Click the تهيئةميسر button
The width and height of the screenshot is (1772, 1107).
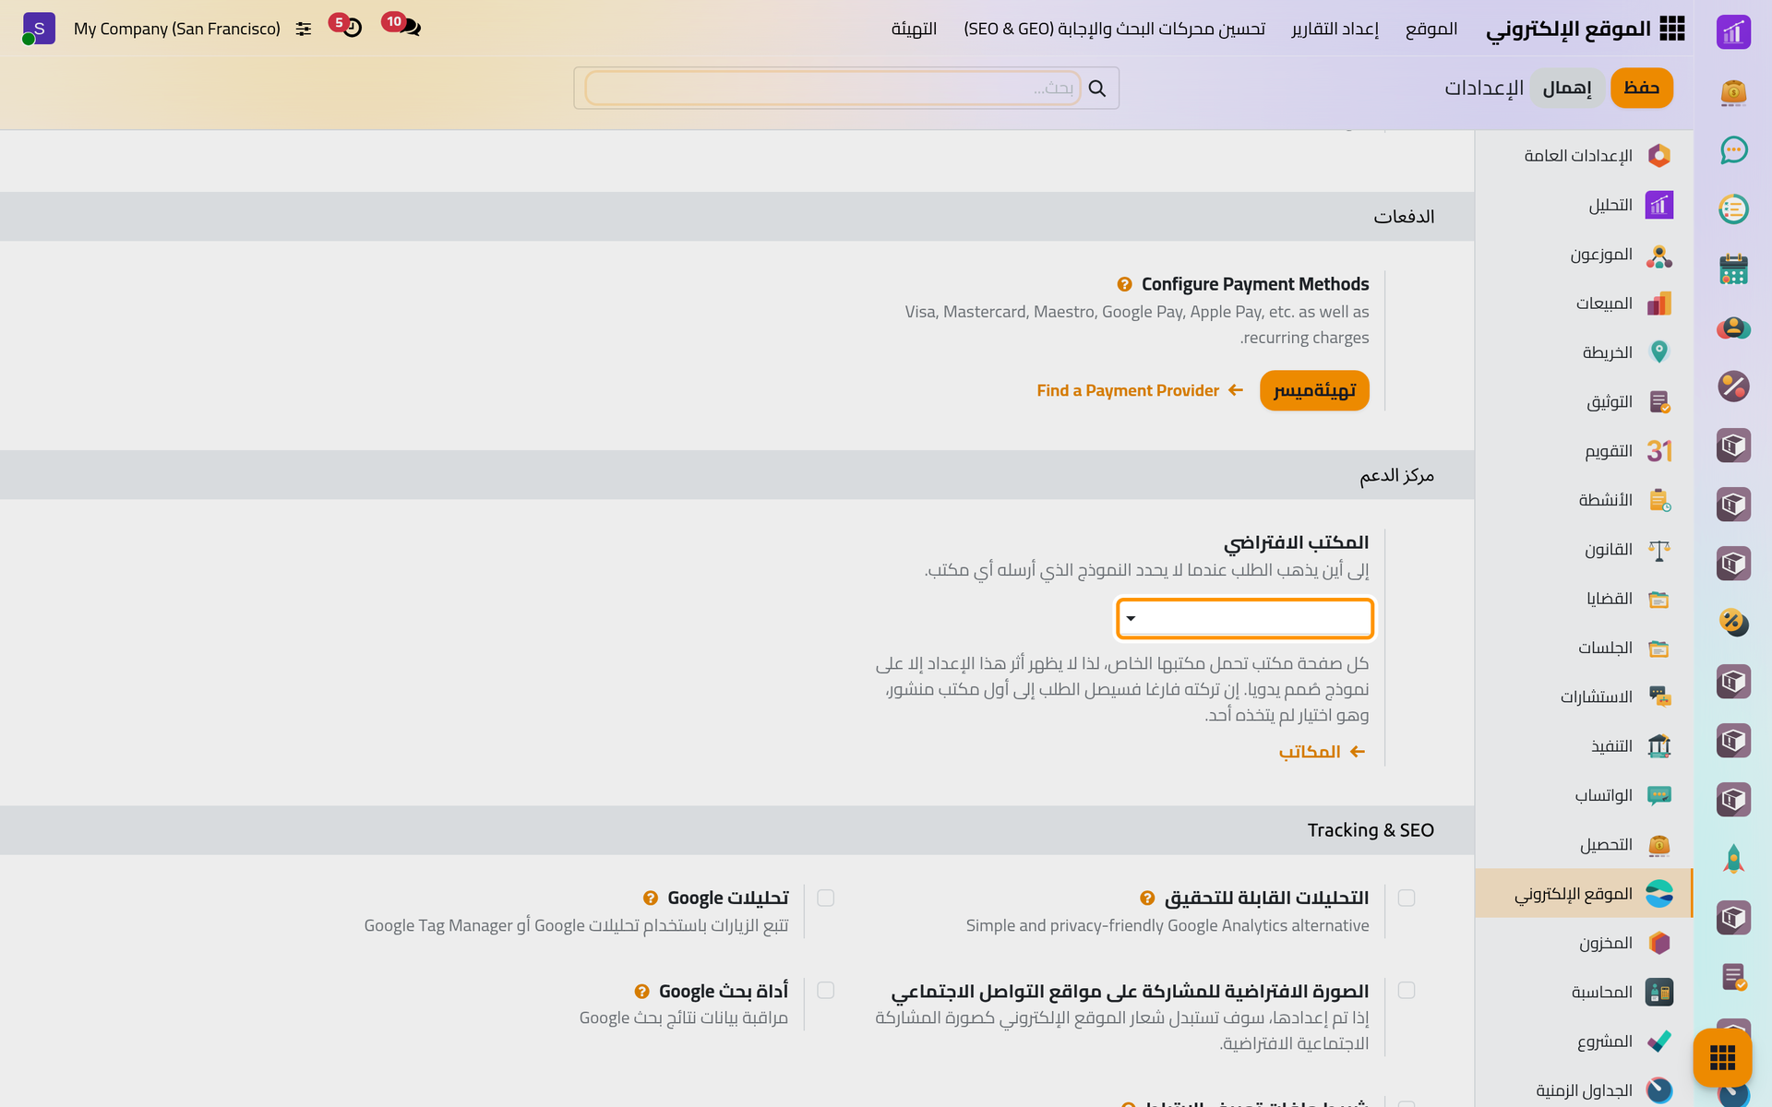tap(1314, 390)
